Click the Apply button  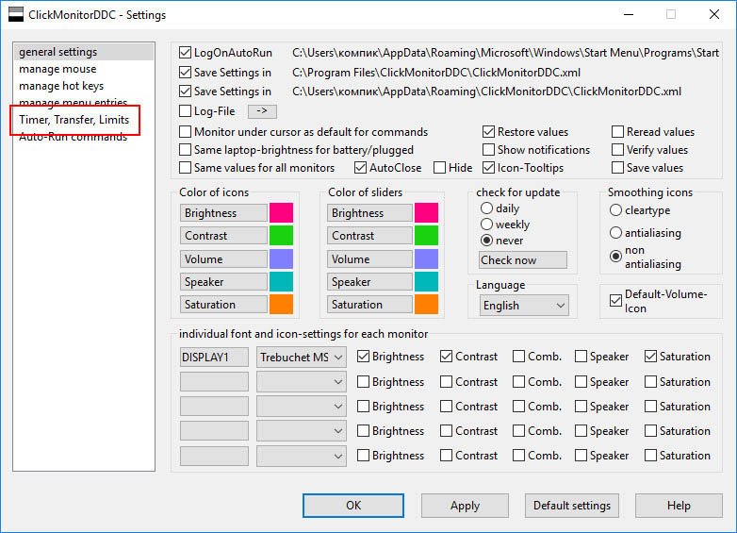click(465, 506)
